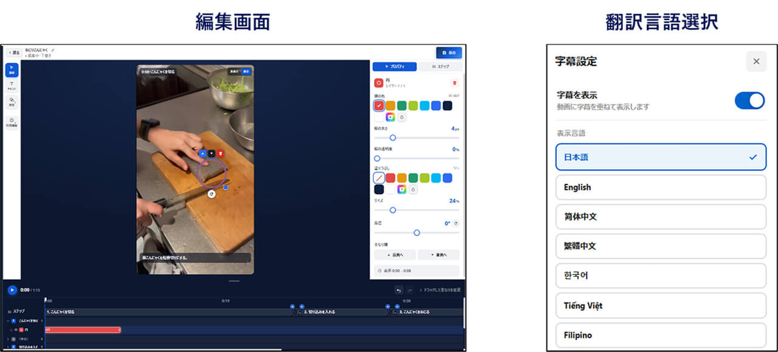Select 简体中文 as display language

coord(661,217)
